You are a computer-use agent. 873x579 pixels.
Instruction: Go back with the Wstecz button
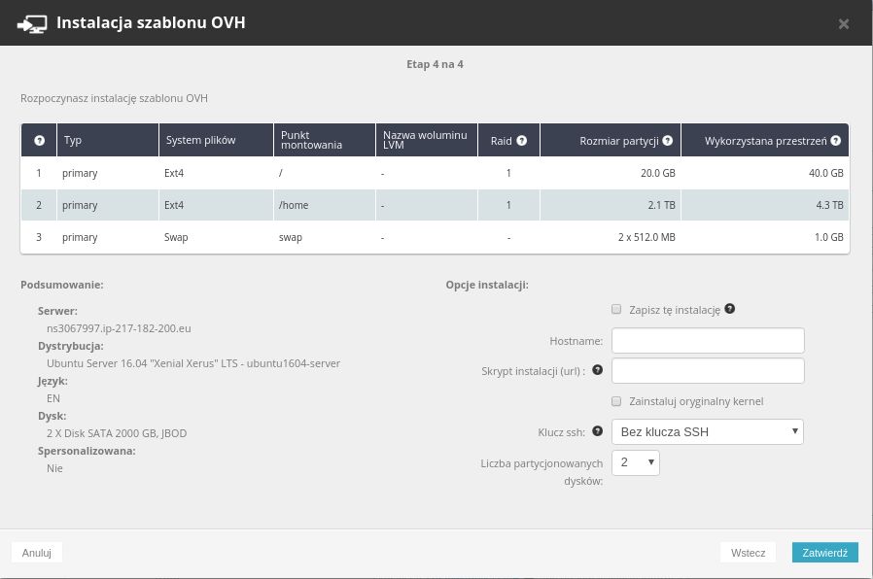tap(749, 553)
